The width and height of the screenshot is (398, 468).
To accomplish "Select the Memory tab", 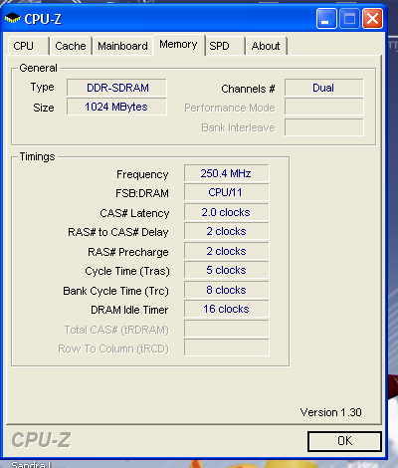I will click(x=178, y=45).
